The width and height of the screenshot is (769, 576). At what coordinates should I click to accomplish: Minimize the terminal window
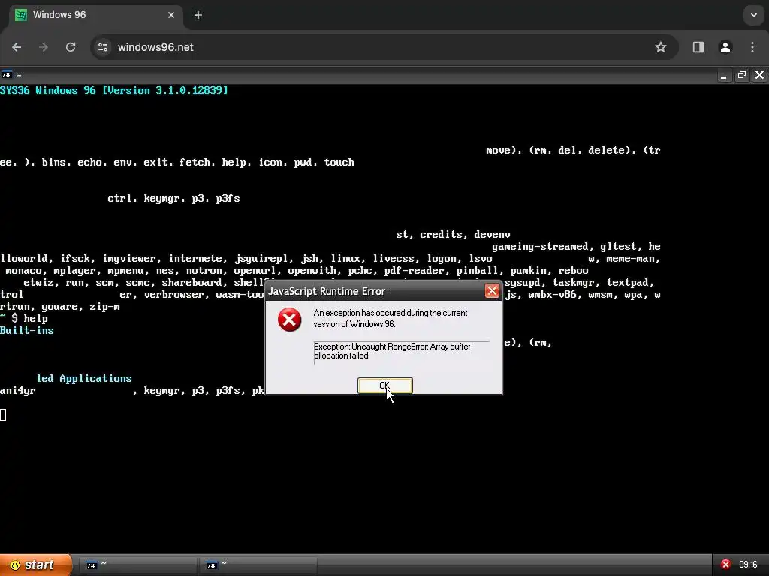(x=723, y=75)
